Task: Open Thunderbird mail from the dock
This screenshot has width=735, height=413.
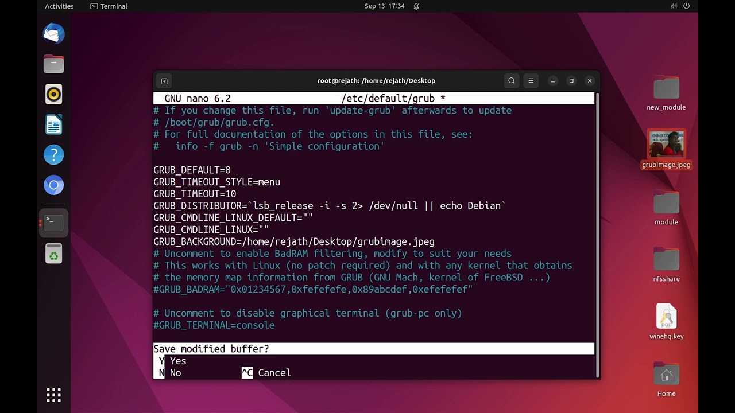Action: tap(53, 34)
